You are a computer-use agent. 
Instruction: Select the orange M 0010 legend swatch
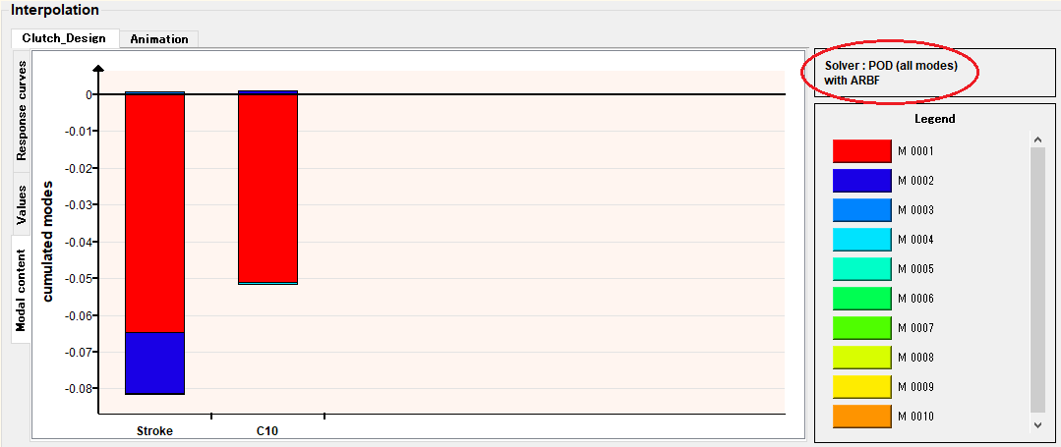coord(861,417)
